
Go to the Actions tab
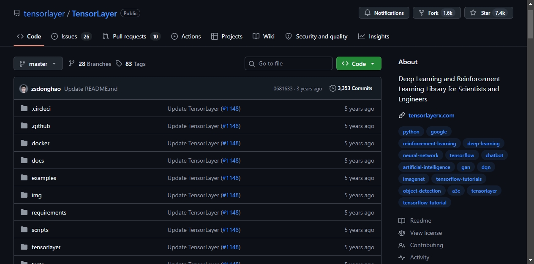(x=186, y=36)
